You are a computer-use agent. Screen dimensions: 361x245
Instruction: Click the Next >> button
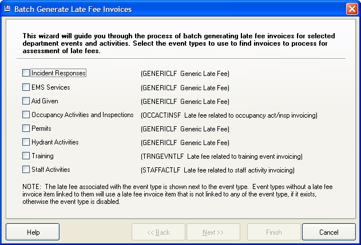click(x=213, y=232)
